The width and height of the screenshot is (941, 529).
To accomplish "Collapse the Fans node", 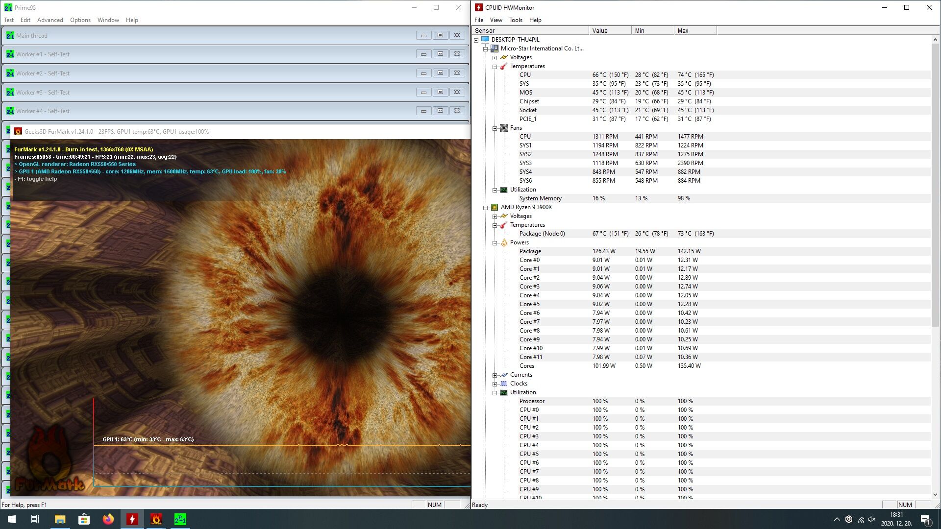I will point(495,128).
